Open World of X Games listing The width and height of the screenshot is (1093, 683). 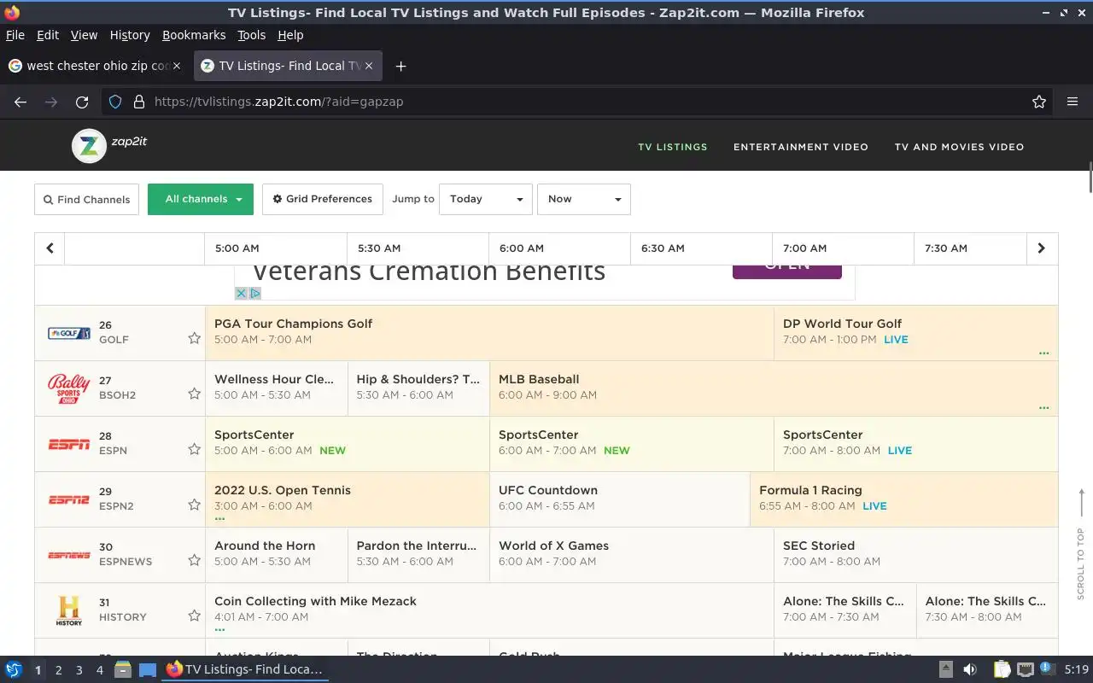(x=632, y=555)
